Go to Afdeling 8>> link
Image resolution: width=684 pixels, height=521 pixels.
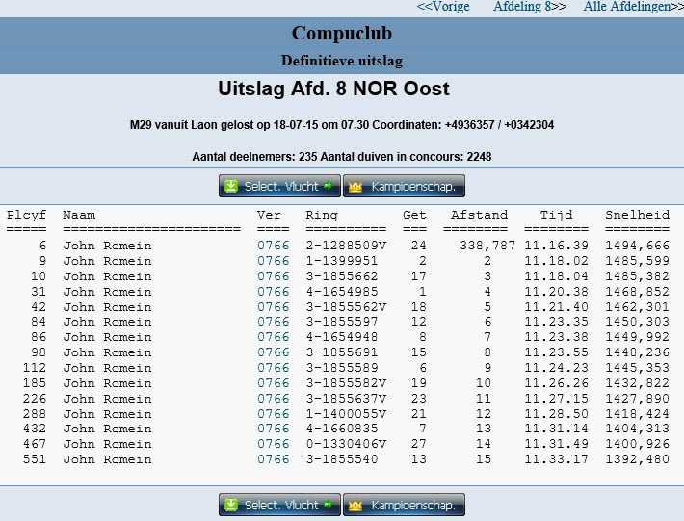[530, 7]
